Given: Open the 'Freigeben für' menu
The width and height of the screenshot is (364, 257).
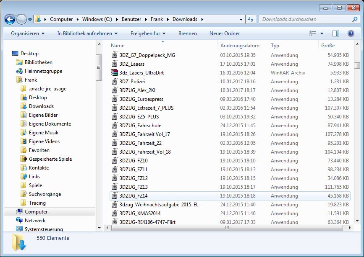Looking at the screenshot, I should point(148,33).
